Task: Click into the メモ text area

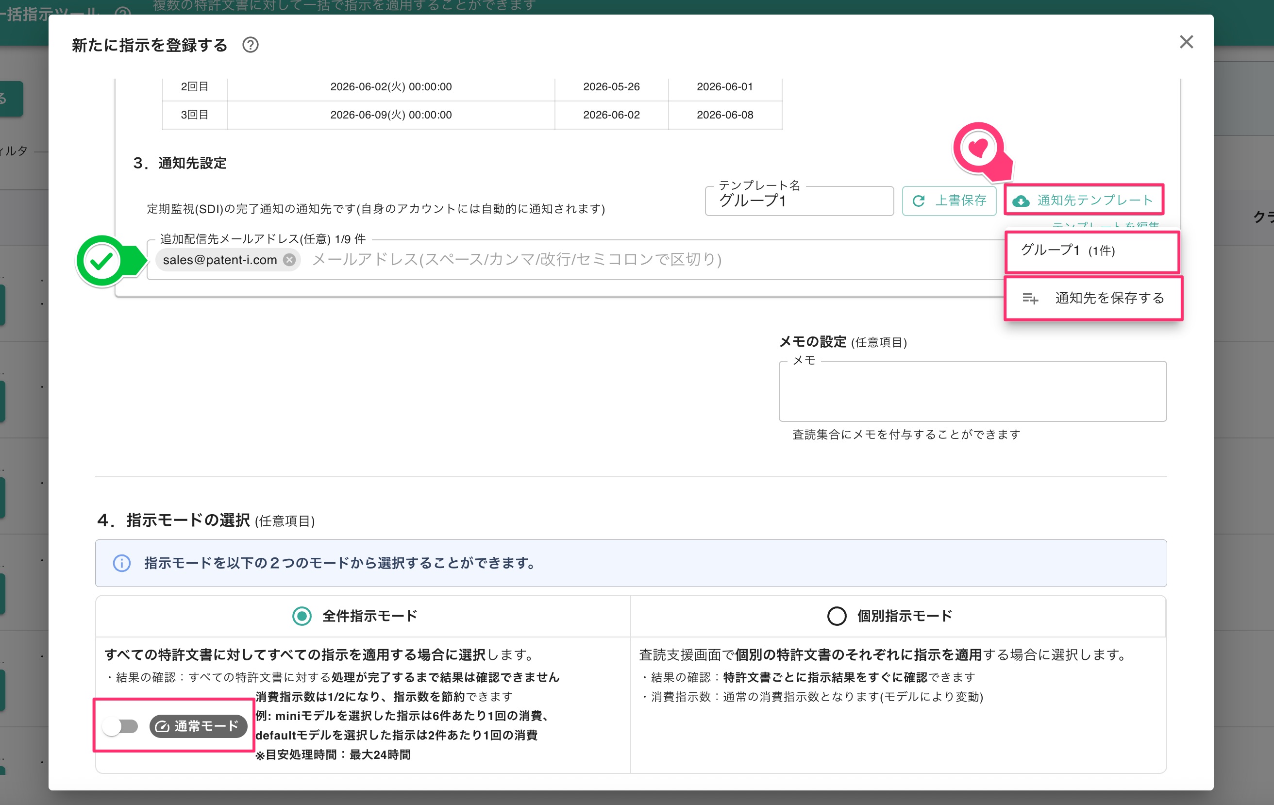Action: [x=972, y=391]
